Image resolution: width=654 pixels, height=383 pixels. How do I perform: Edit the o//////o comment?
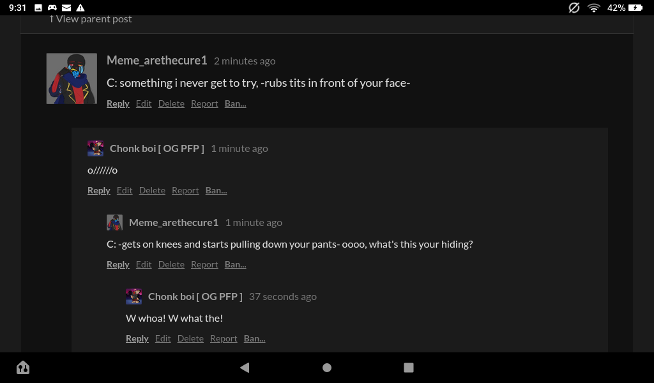tap(125, 190)
